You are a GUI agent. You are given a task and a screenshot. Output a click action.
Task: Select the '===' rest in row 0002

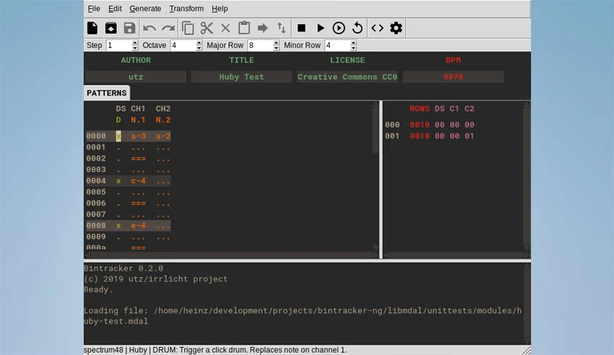click(138, 158)
